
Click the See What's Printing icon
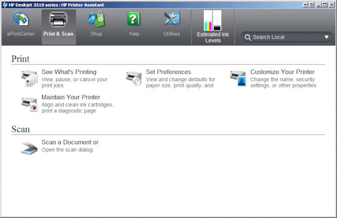(29, 79)
